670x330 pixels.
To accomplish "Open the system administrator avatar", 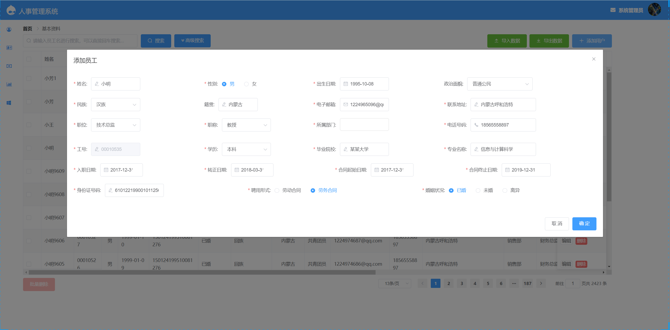I will [654, 10].
